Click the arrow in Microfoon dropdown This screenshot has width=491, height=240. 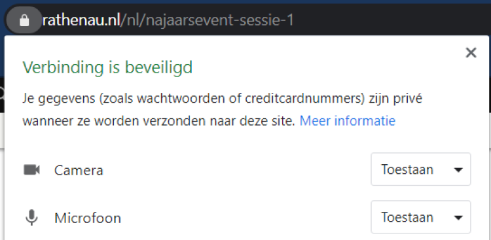[458, 218]
